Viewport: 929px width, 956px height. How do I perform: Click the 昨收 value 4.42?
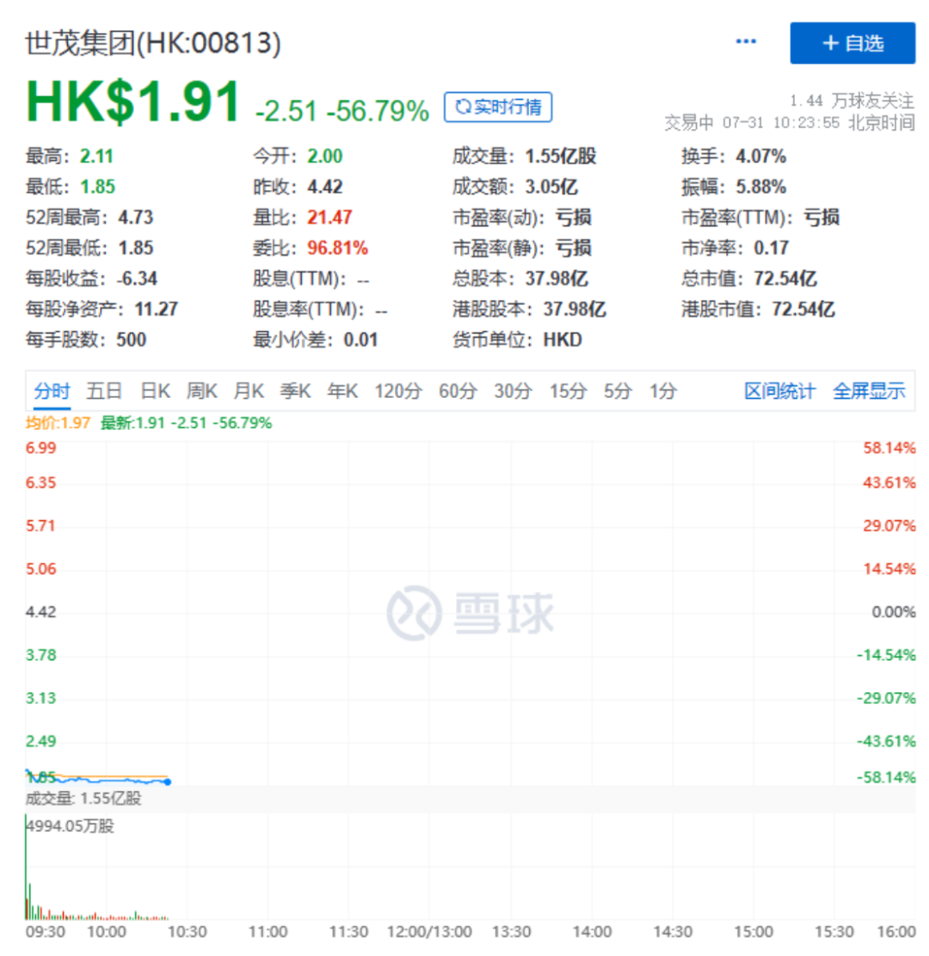(x=324, y=187)
